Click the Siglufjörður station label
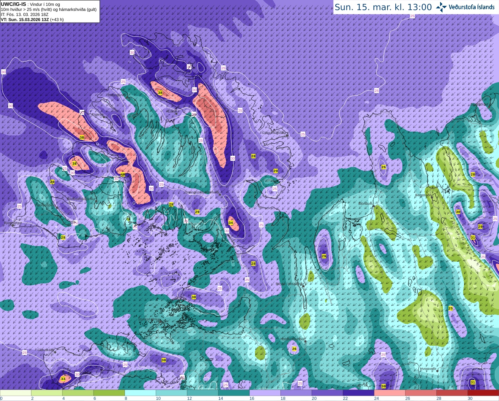The width and height of the screenshot is (499, 401). point(479,104)
